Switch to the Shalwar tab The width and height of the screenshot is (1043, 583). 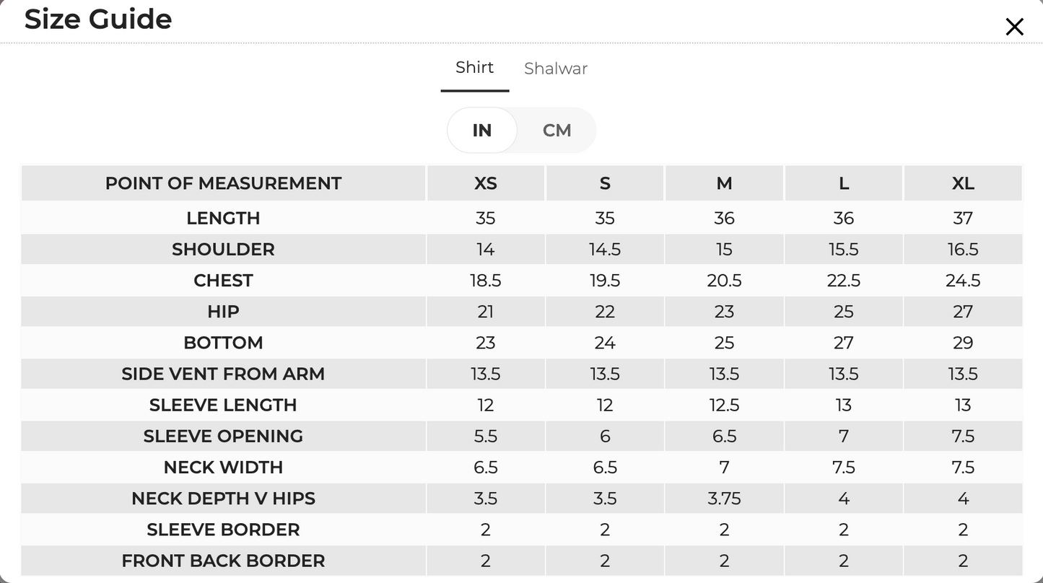pos(556,69)
